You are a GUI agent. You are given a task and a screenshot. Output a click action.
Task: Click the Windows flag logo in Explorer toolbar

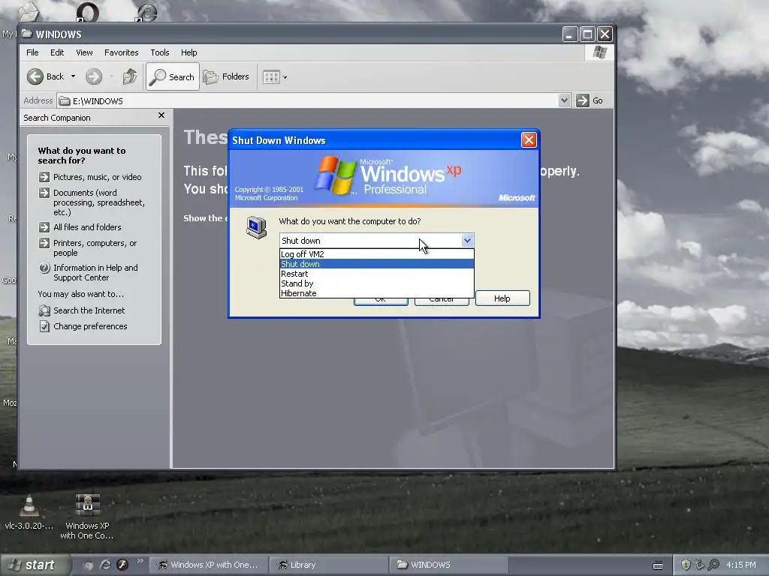(x=600, y=52)
